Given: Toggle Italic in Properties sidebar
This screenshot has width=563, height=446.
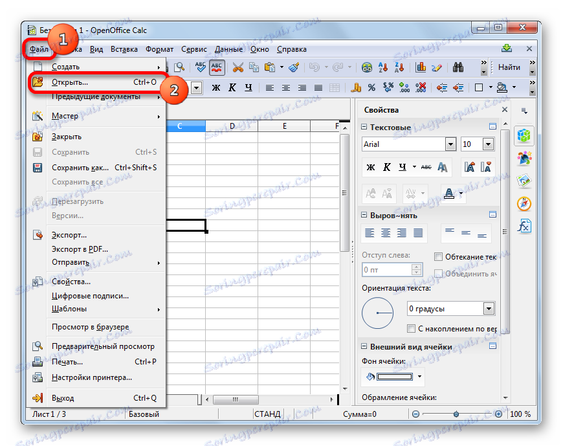Looking at the screenshot, I should [387, 167].
